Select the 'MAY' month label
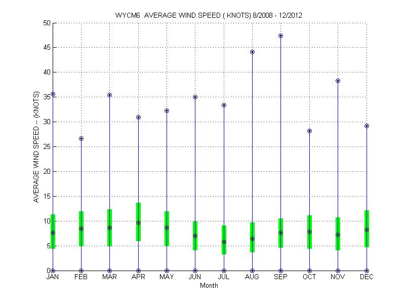Viewport: 405px width, 304px height. [167, 277]
